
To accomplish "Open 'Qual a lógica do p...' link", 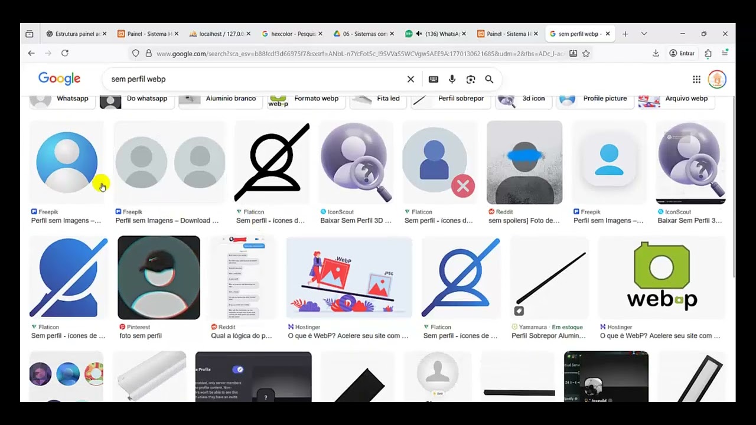I will tap(242, 336).
